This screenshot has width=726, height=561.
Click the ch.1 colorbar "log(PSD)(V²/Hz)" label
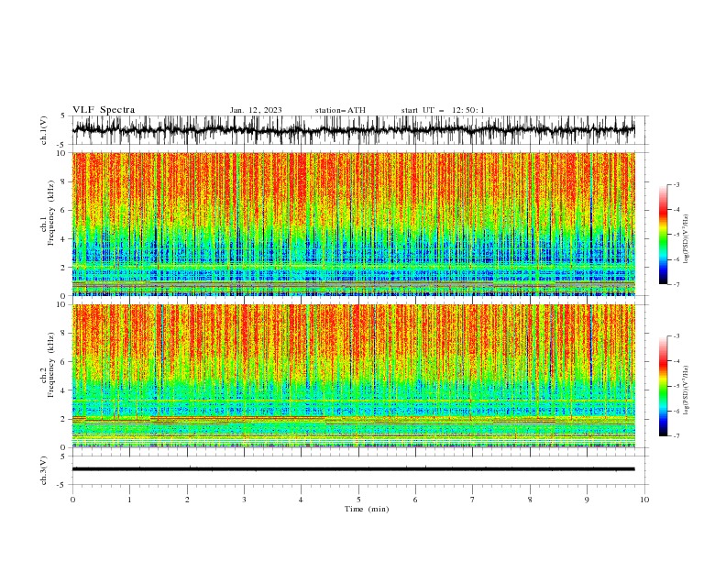(x=686, y=239)
